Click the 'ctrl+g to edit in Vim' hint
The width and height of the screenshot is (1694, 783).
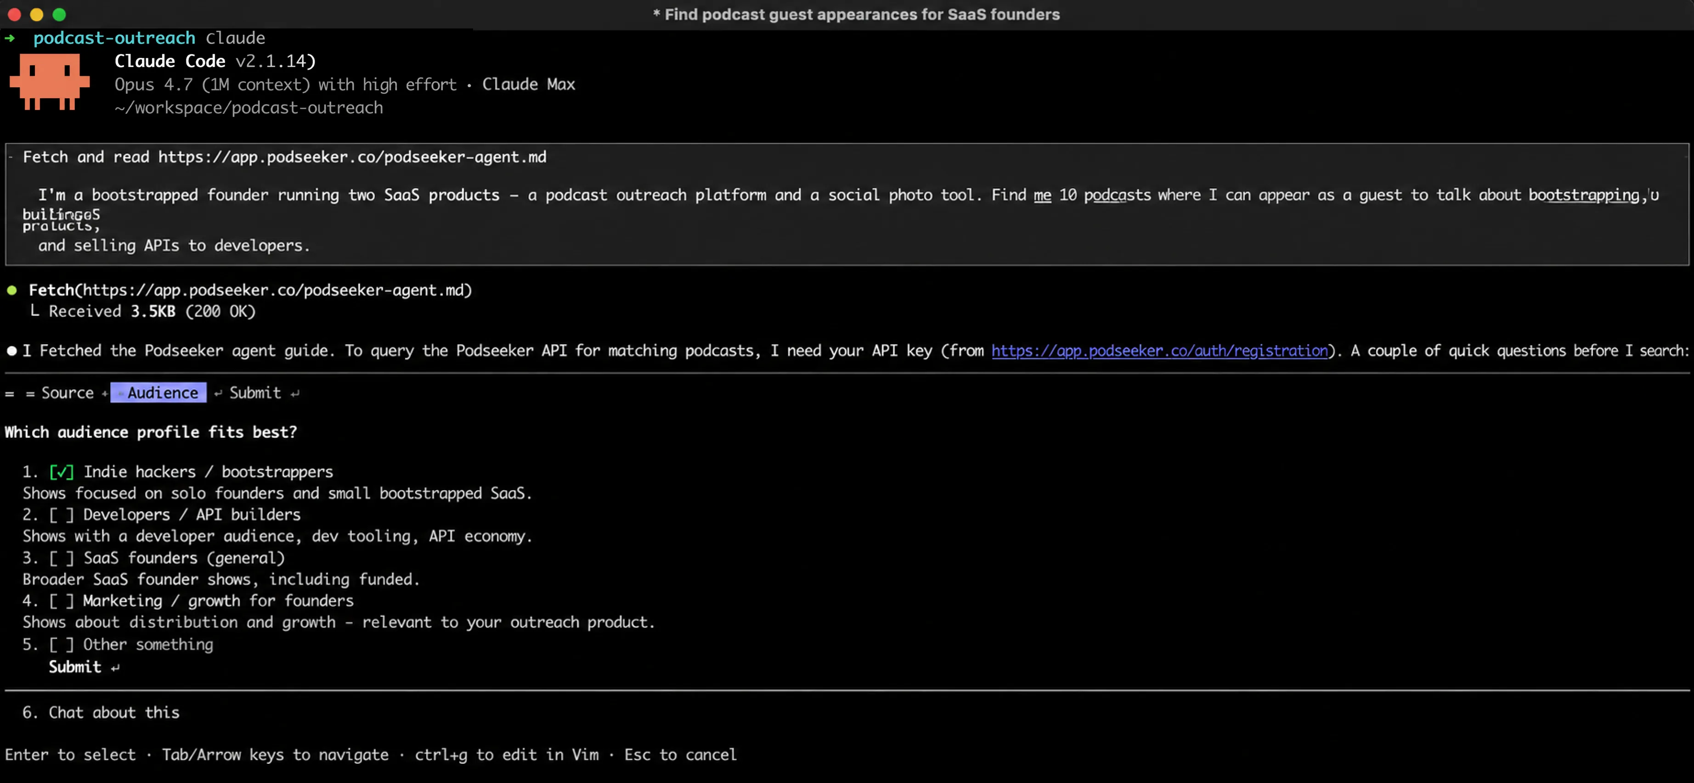coord(506,755)
